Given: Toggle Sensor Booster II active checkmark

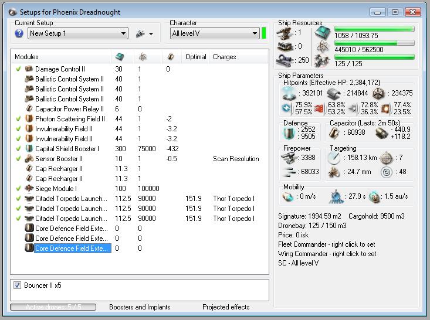Looking at the screenshot, I should 18,158.
